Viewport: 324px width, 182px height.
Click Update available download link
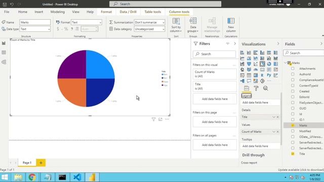pos(301,170)
